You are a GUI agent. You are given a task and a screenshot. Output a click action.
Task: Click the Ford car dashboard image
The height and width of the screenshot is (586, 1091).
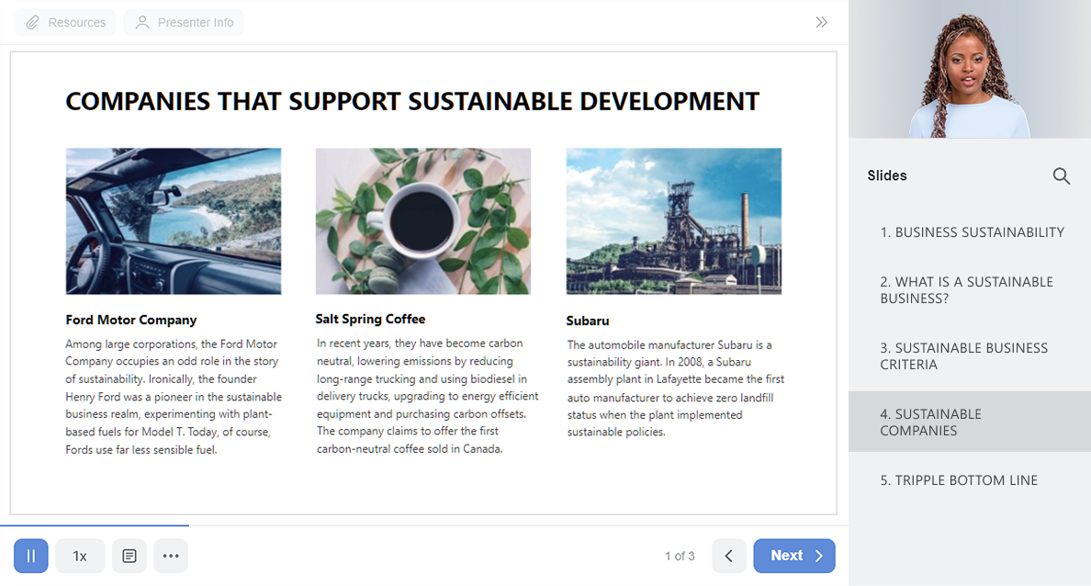click(x=174, y=221)
